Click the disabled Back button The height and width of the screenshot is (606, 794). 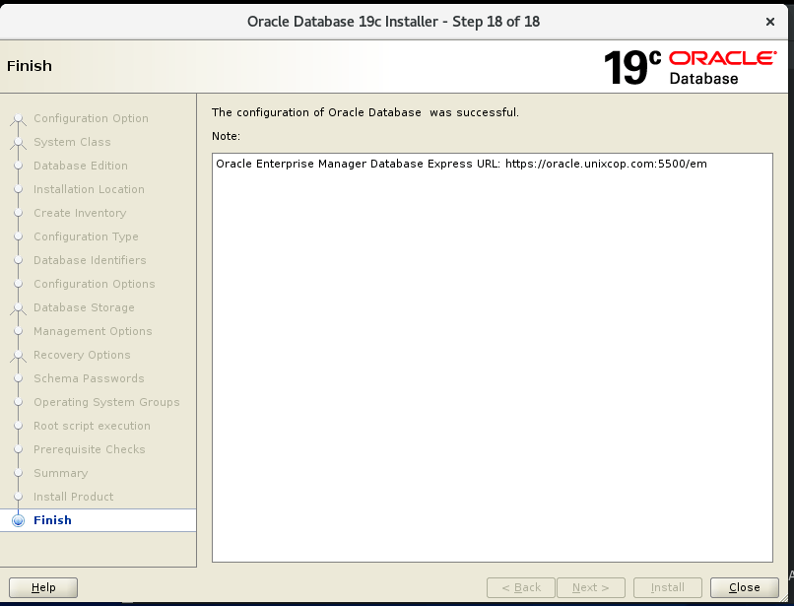point(520,587)
